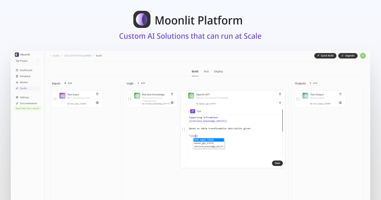Click the Text field lightning bolt icon

(193, 111)
